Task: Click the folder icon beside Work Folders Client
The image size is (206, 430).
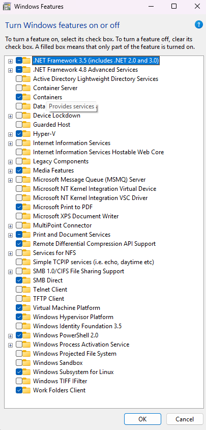Action: 26,390
